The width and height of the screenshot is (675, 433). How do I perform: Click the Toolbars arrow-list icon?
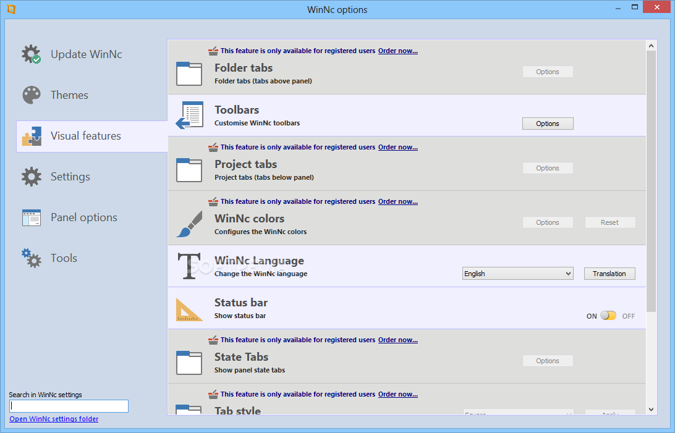click(x=189, y=116)
